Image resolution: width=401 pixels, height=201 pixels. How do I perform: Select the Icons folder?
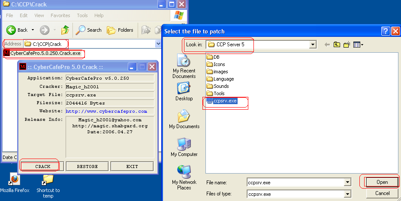[216, 64]
